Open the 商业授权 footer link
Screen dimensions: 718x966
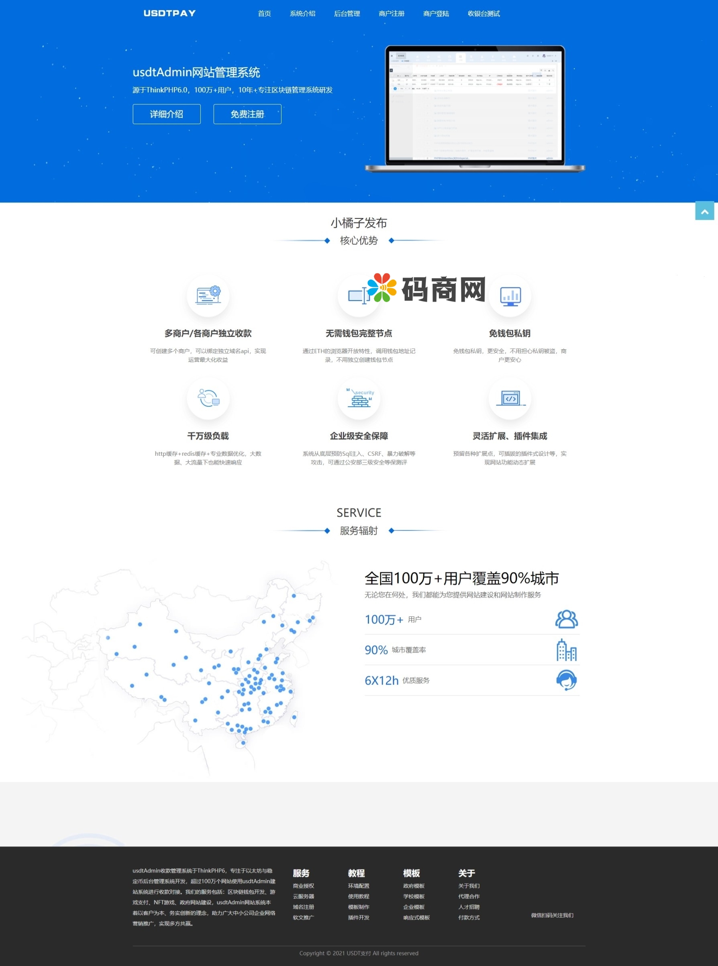303,886
